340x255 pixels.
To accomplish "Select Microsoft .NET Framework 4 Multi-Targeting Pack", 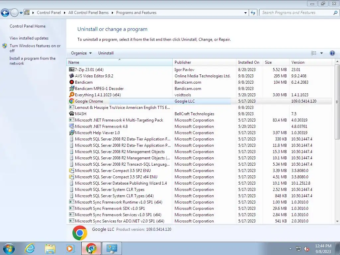I will pos(199,120).
